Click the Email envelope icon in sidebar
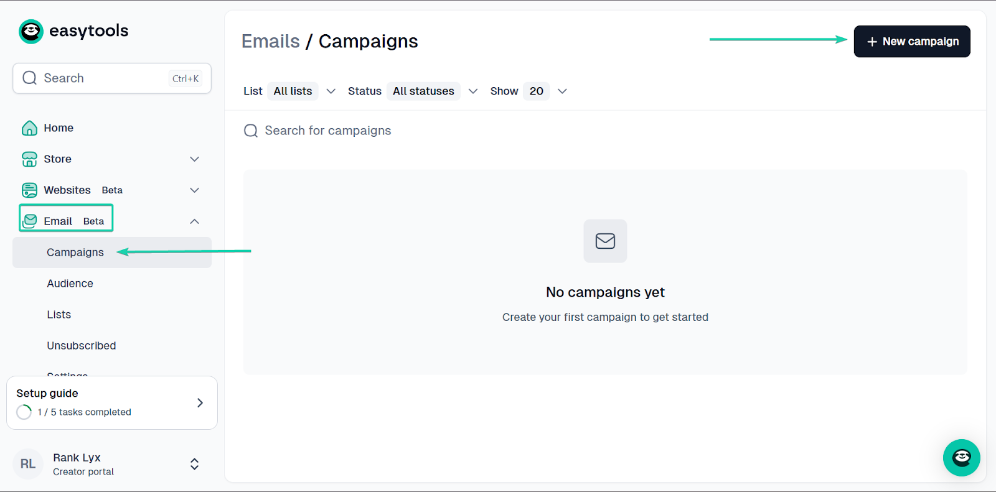 (x=29, y=221)
